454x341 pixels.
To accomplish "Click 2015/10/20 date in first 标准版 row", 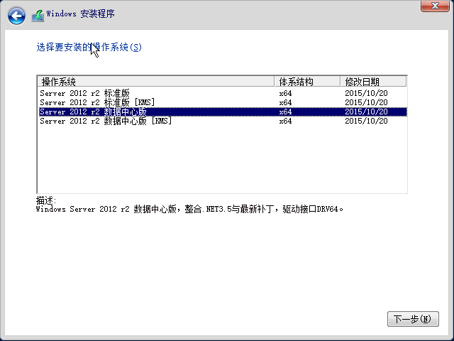I will (x=366, y=93).
